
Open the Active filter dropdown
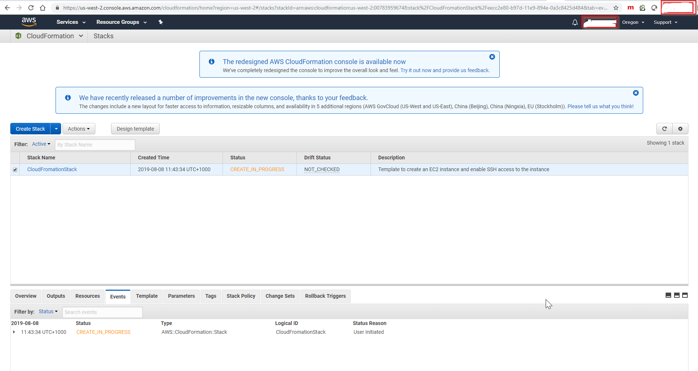(x=41, y=144)
